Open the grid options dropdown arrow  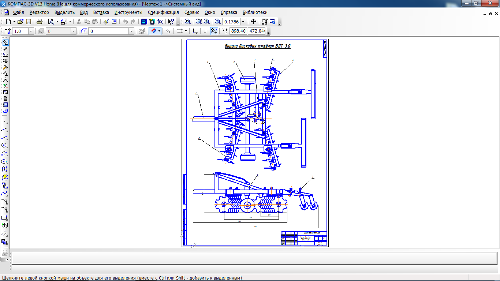tap(186, 31)
